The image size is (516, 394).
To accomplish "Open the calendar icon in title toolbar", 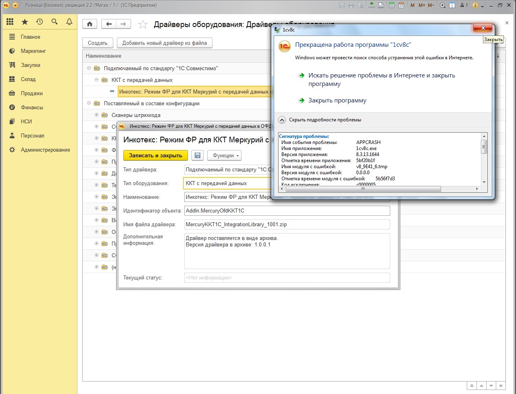I will 401,5.
